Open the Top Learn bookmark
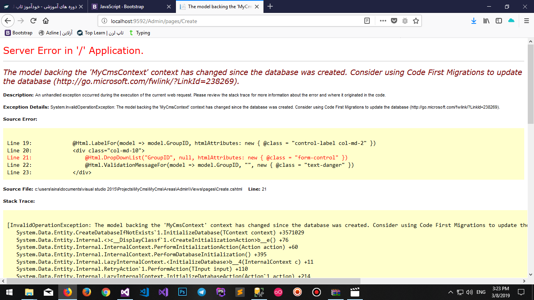 tap(100, 33)
